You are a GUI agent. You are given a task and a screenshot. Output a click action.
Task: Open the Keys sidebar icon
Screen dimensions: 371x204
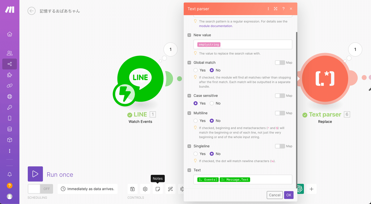[x=10, y=108]
